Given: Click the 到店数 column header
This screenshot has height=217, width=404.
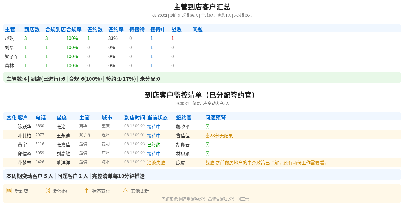Looking at the screenshot, I should (x=32, y=29).
